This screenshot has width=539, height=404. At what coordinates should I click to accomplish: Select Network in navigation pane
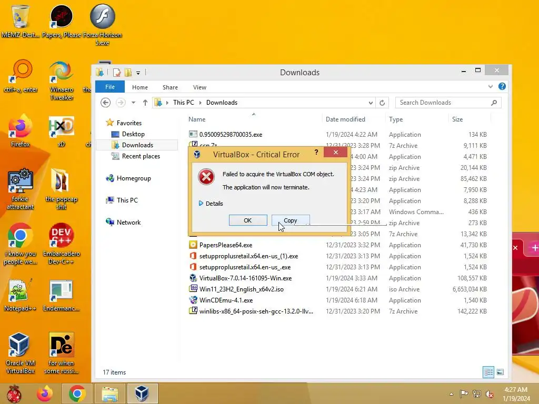(128, 223)
